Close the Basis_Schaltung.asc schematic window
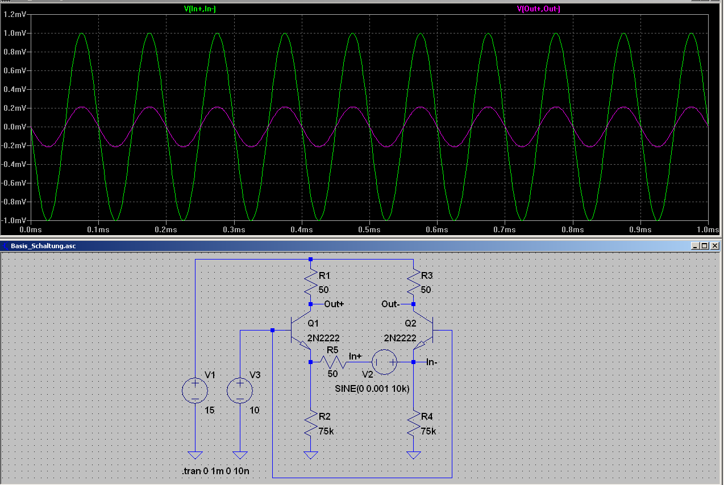Viewport: 724px width, 485px height. coord(714,246)
